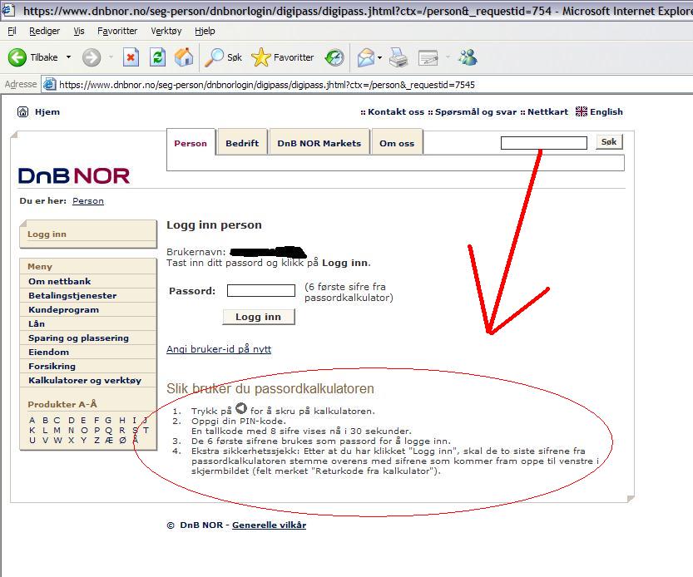693x577 pixels.
Task: Click the Person breadcrumb link
Action: point(88,200)
